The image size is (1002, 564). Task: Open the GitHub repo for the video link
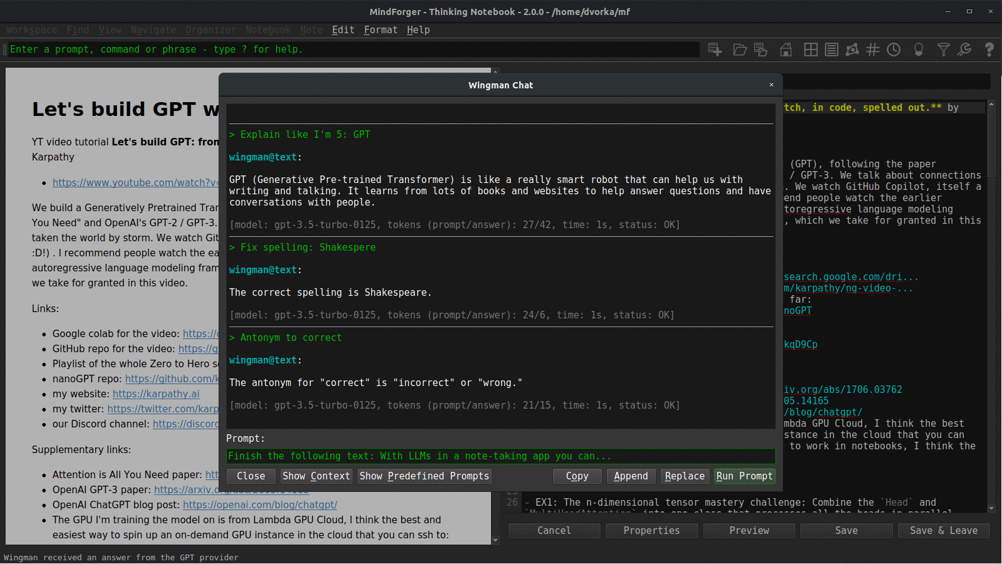(x=199, y=348)
